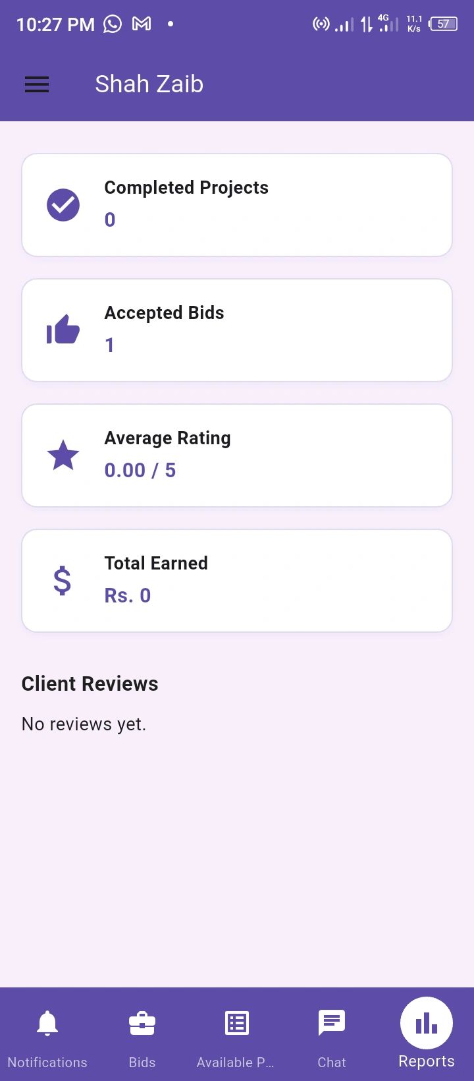474x1081 pixels.
Task: Tap the Shah Zaib title
Action: click(149, 84)
